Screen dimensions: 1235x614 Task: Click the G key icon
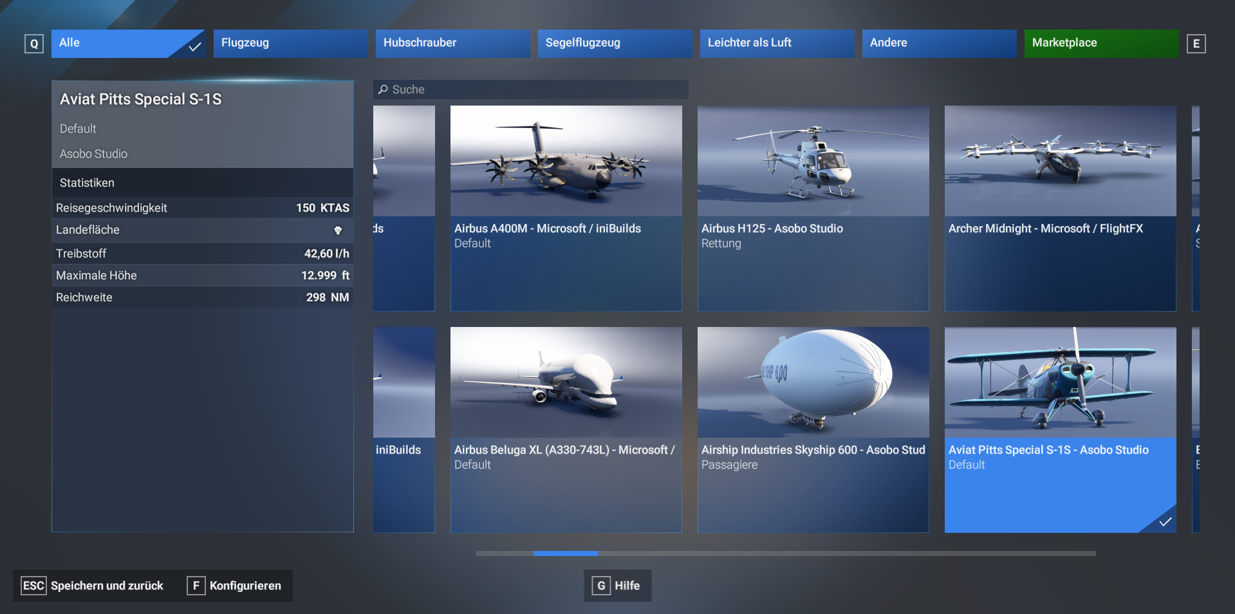[601, 586]
